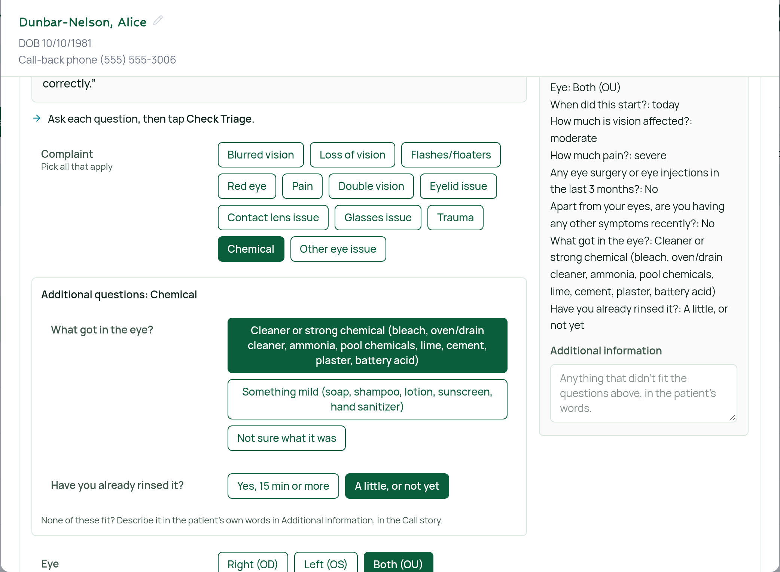Toggle the Blurred vision complaint
Viewport: 780px width, 572px height.
click(x=260, y=155)
